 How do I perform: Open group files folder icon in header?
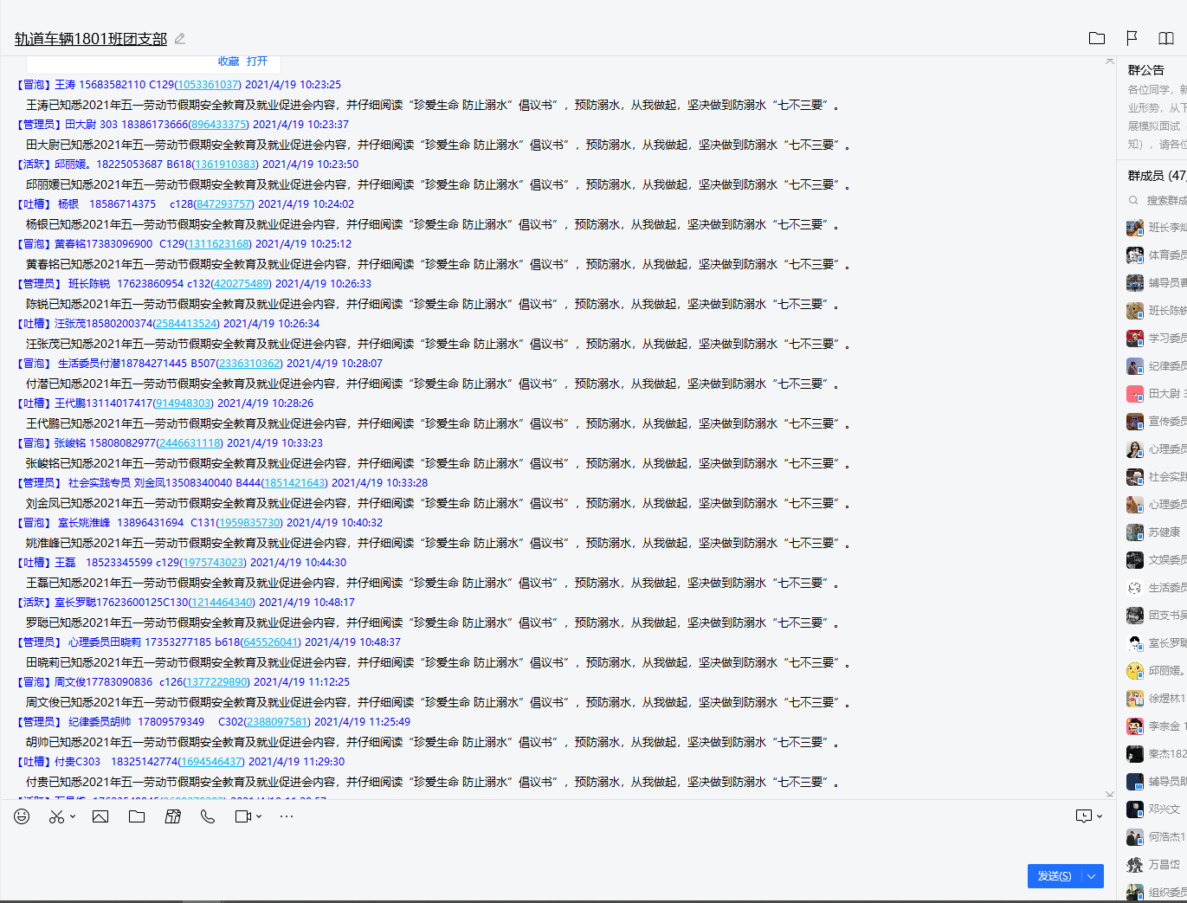(x=1097, y=38)
